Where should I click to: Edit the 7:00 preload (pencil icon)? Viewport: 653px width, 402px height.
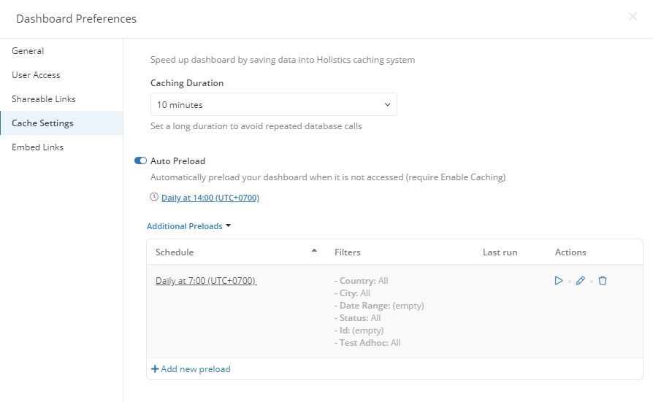tap(581, 280)
